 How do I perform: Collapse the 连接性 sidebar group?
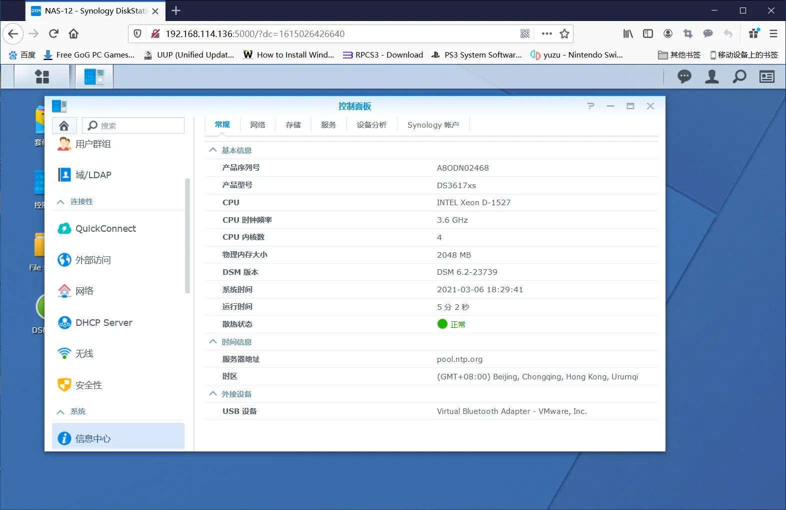(60, 202)
